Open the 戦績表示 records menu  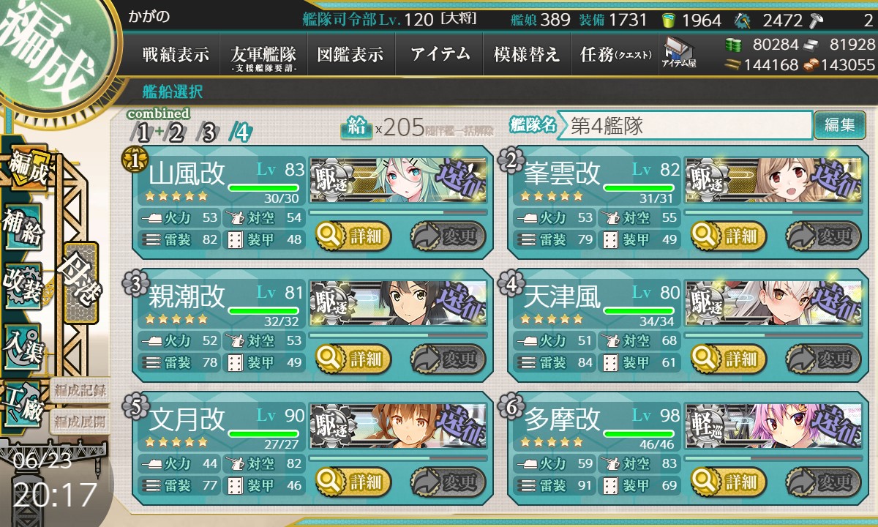pyautogui.click(x=176, y=55)
